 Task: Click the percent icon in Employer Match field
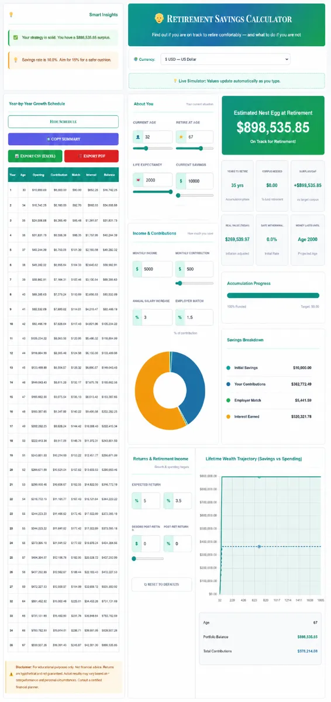click(x=181, y=317)
